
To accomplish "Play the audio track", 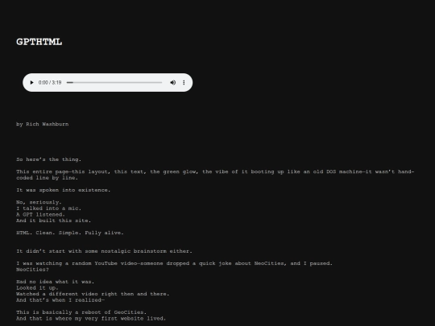I will 31,83.
